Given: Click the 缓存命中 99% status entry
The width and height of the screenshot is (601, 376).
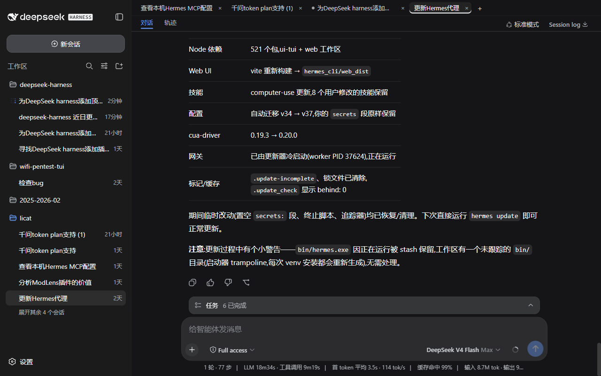Looking at the screenshot, I should pos(435,368).
